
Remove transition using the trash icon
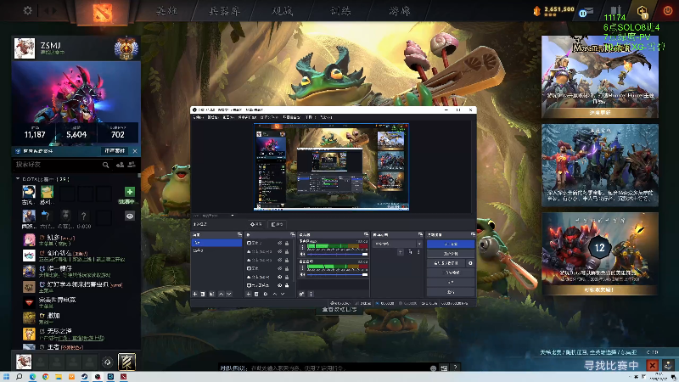point(410,252)
